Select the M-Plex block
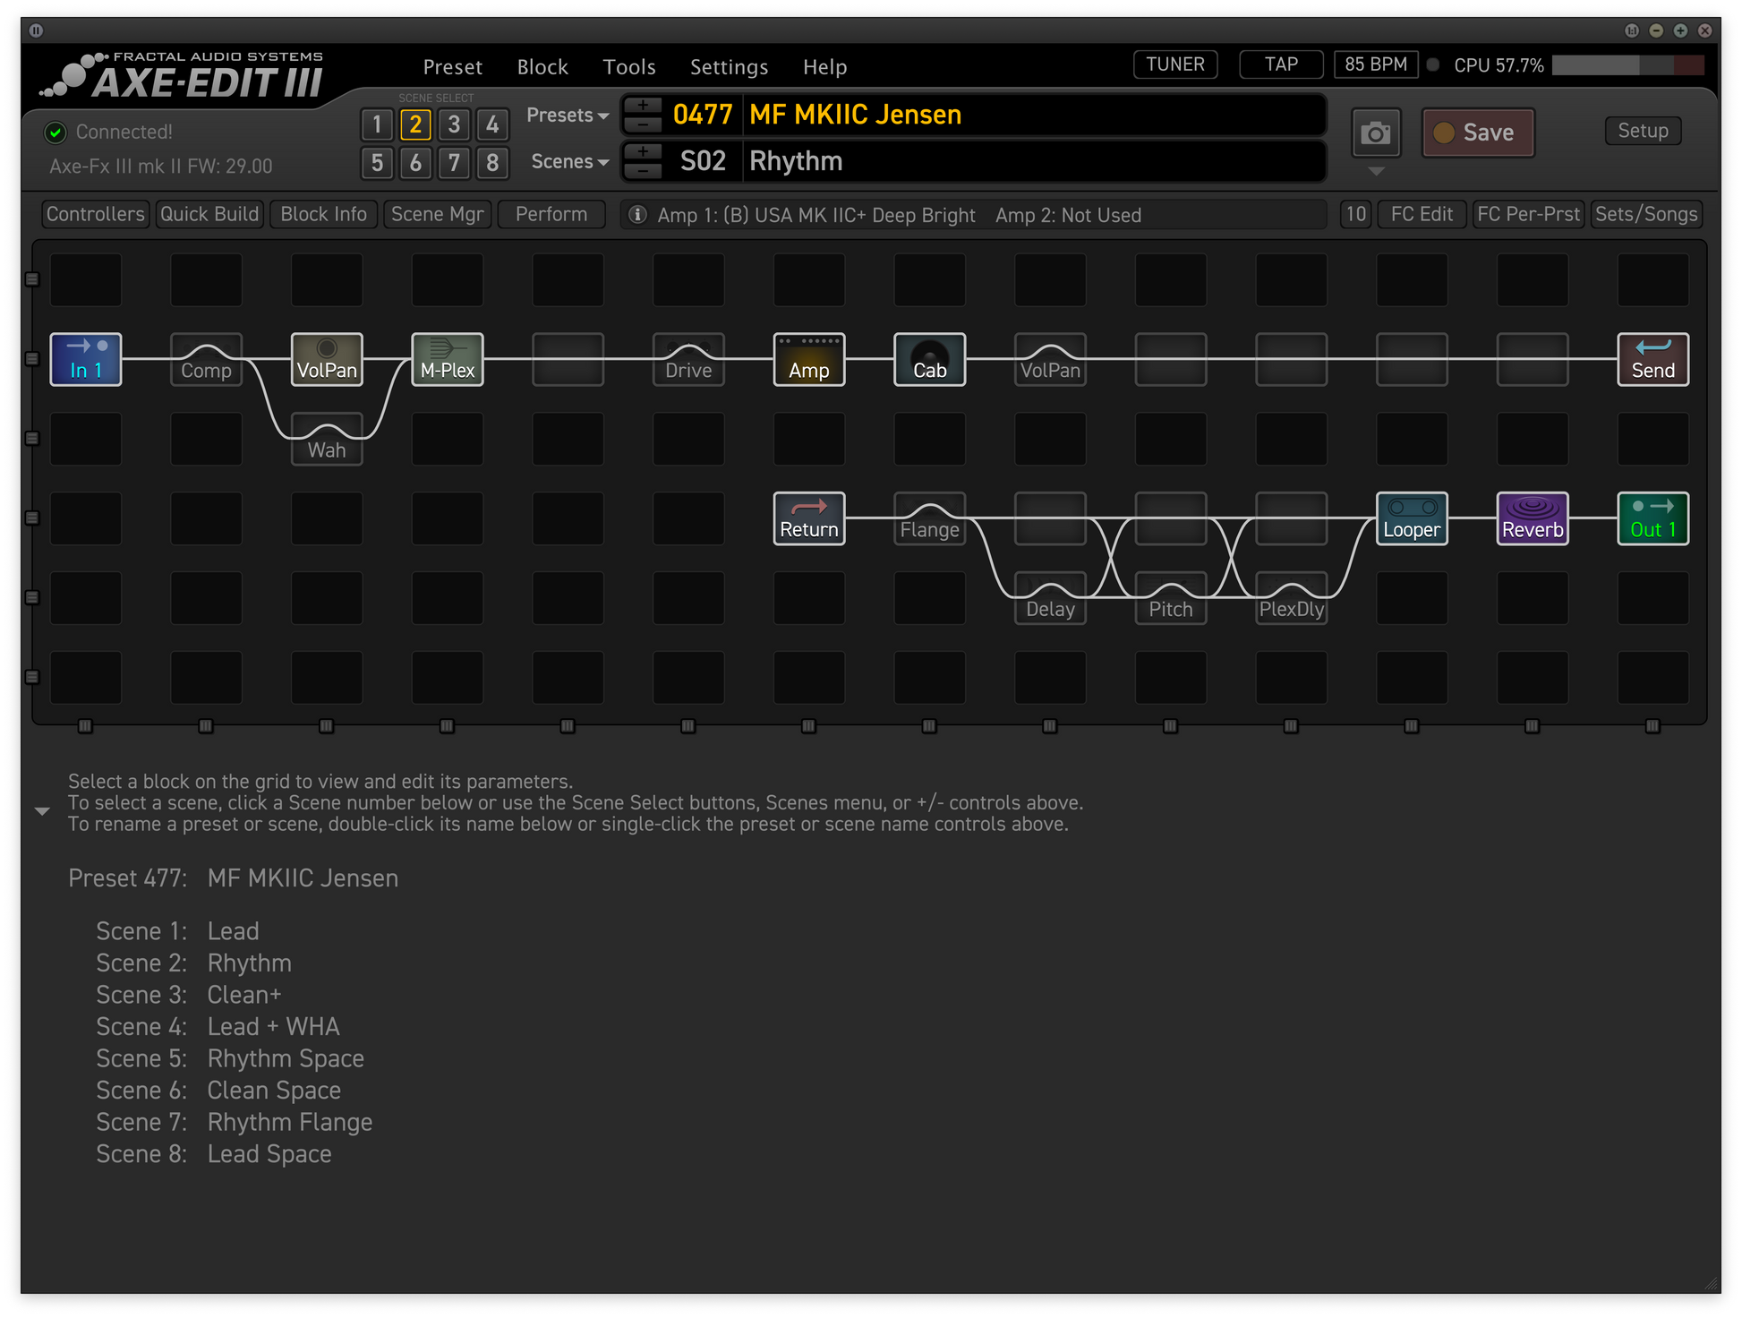Screen dimensions: 1742x1318 tap(447, 359)
